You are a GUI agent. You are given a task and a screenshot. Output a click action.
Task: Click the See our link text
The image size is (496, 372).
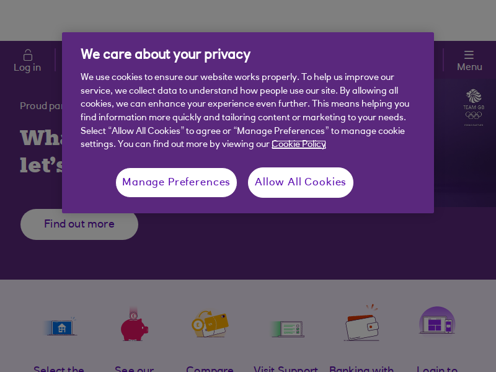(x=134, y=369)
